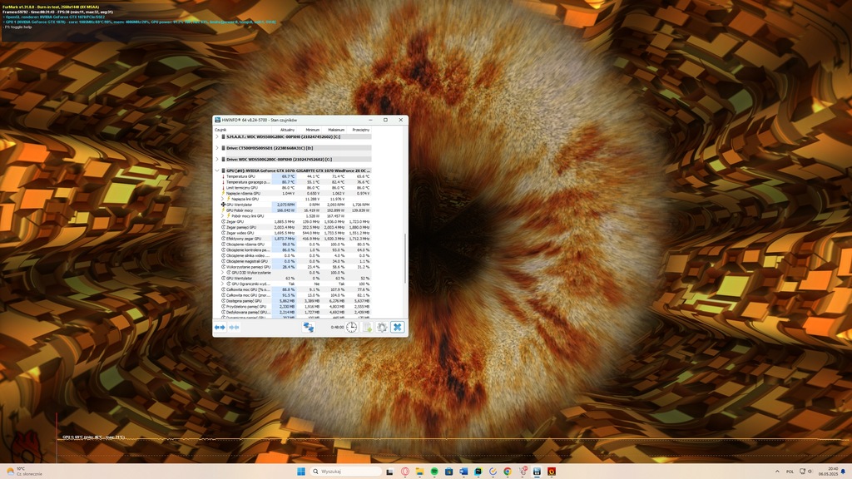
Task: Open Spotify from the taskbar
Action: [x=434, y=472]
